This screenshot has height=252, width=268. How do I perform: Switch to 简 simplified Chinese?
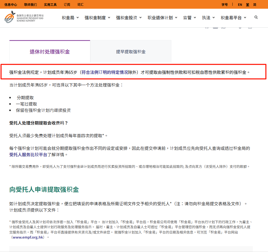point(255,4)
